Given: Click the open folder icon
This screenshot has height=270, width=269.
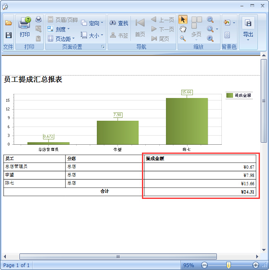Looking at the screenshot, I should coord(8,23).
